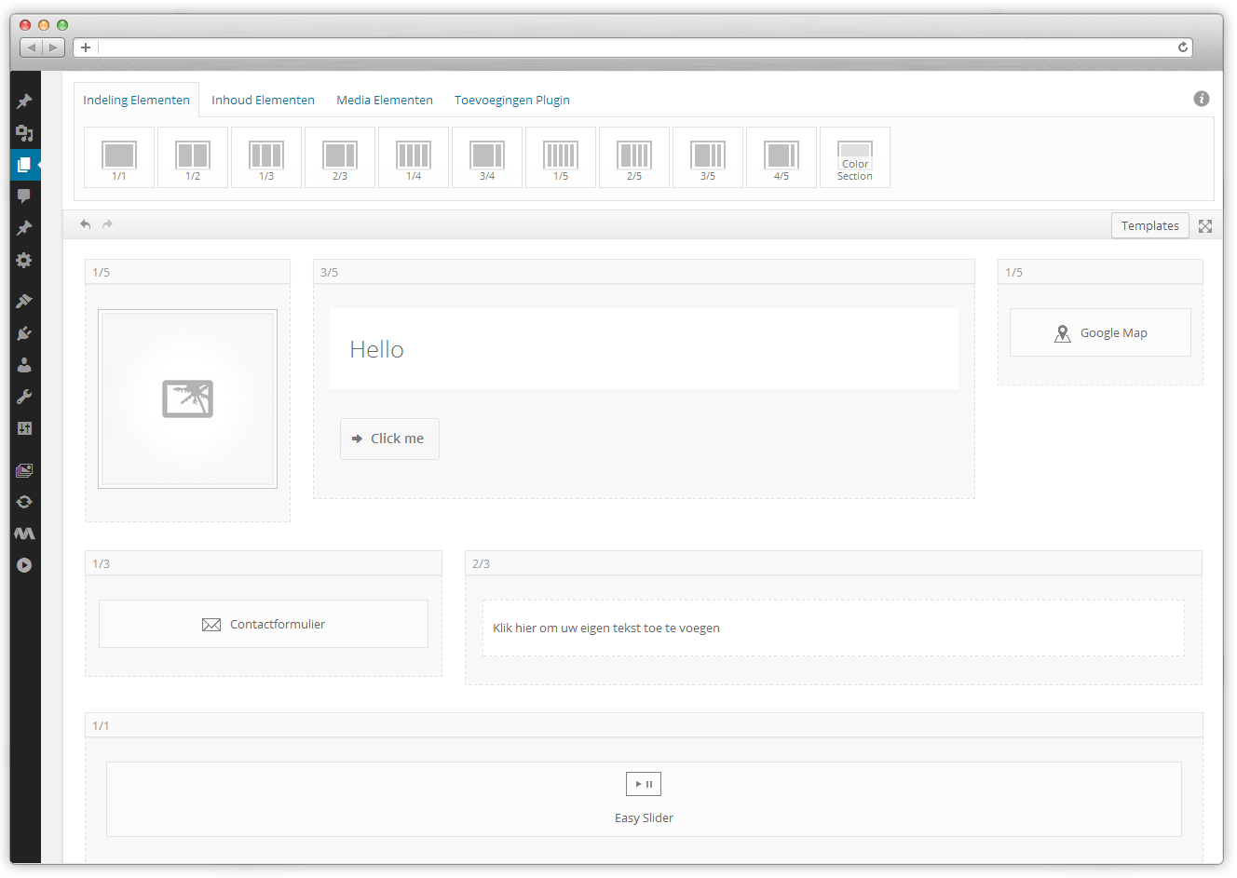Select the Toevoegingen Plugin tab

point(512,100)
